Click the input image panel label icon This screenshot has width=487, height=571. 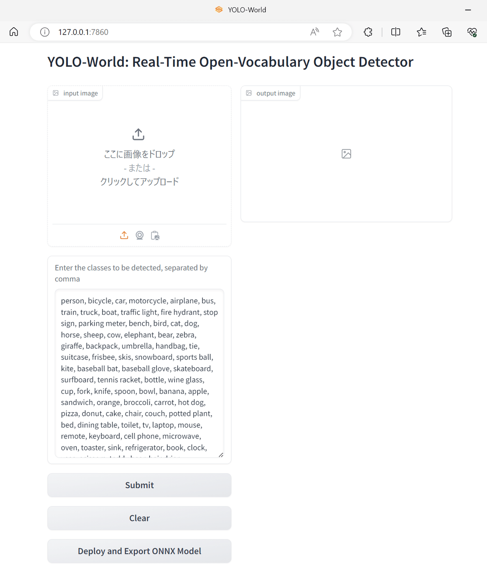[x=56, y=93]
